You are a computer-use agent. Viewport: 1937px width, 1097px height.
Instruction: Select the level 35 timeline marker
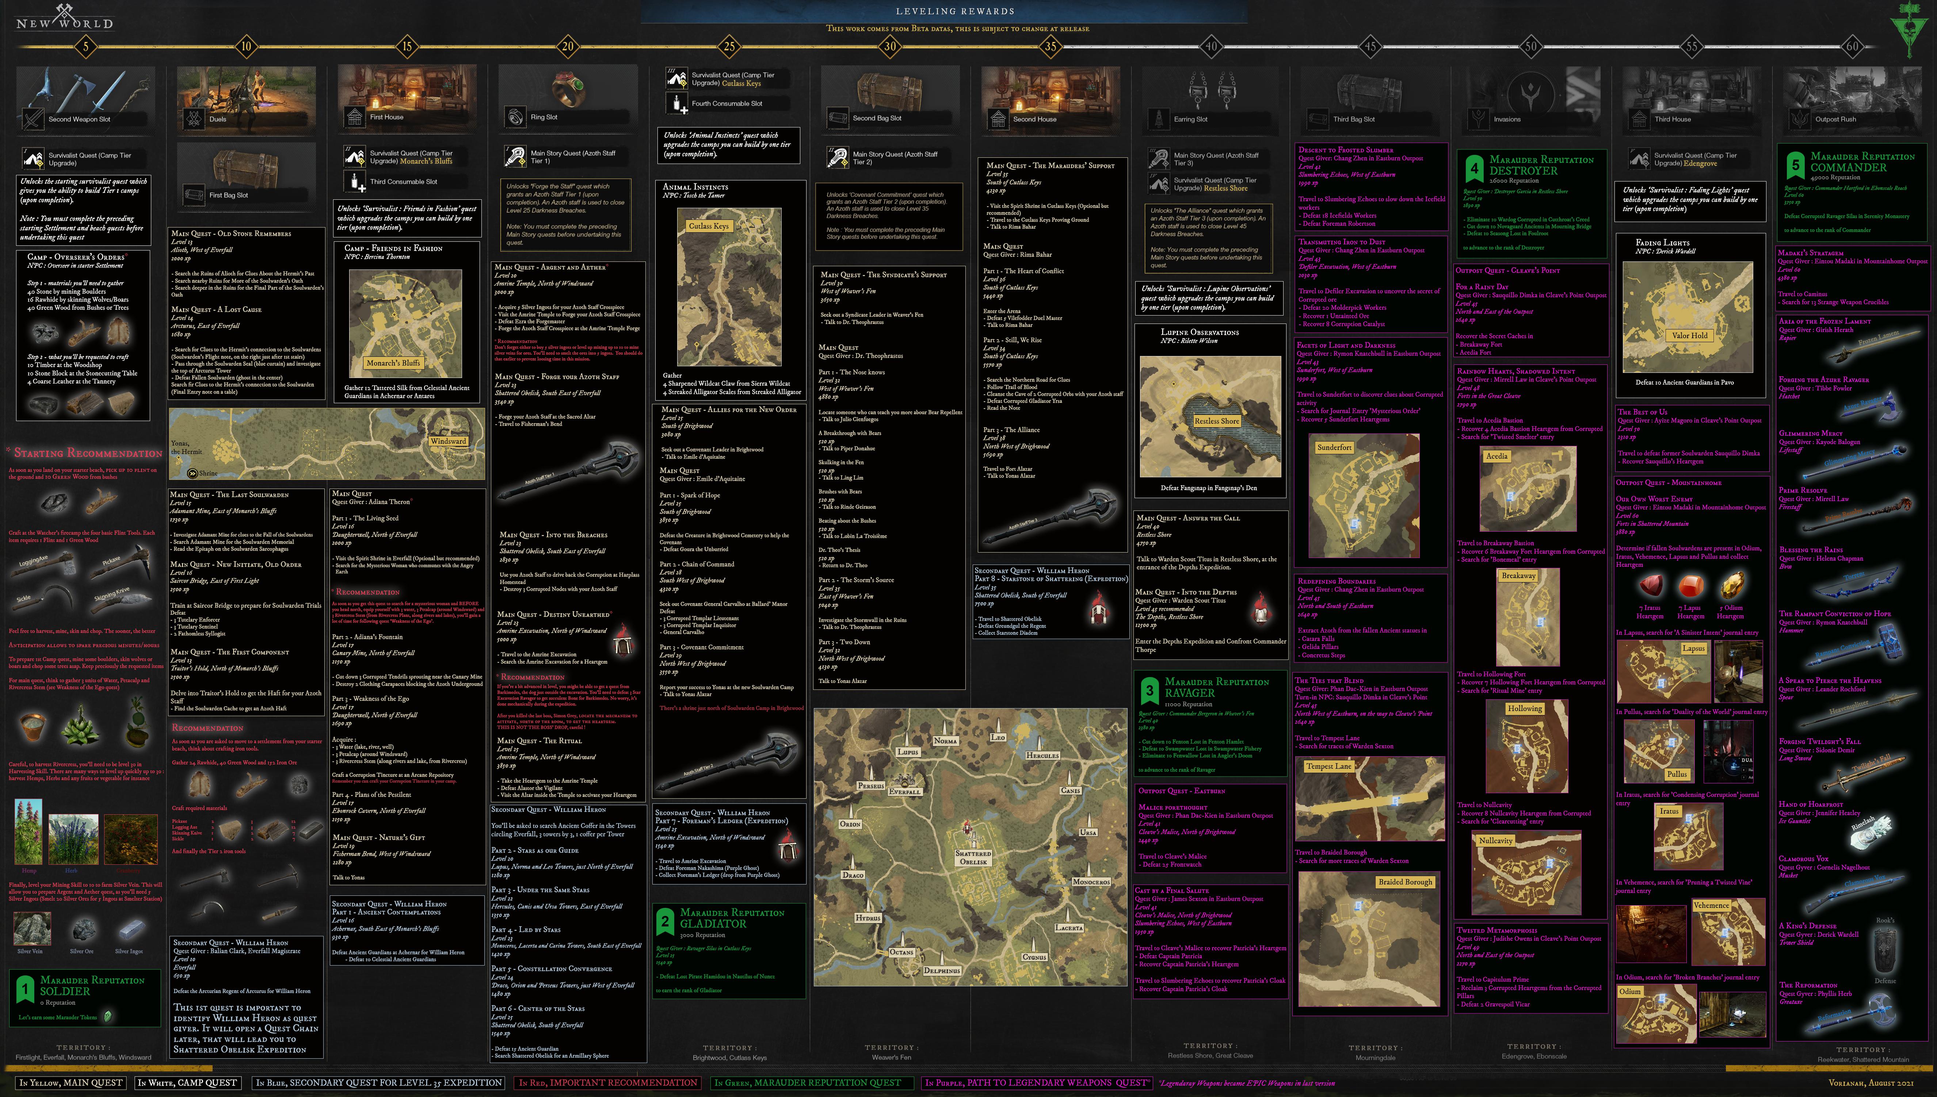point(1050,47)
